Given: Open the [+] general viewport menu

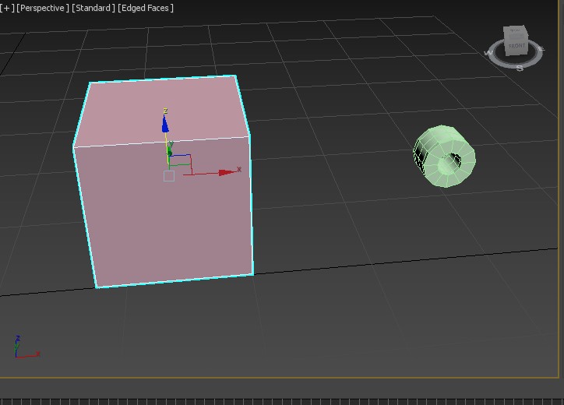Looking at the screenshot, I should tap(7, 8).
